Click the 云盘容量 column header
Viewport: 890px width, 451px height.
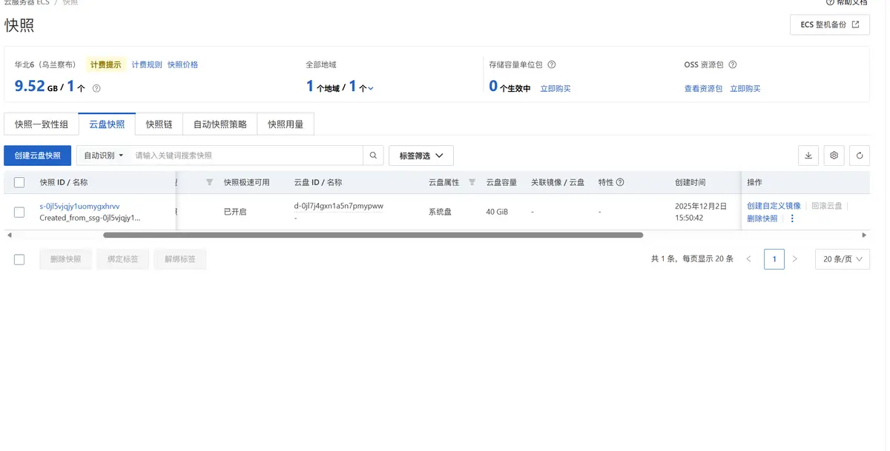(501, 182)
